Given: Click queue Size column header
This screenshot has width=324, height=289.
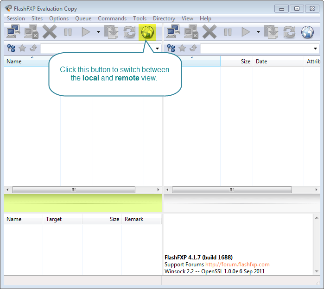Looking at the screenshot, I should click(102, 219).
